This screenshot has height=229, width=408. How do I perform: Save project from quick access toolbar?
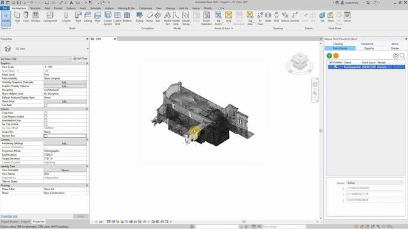18,3
